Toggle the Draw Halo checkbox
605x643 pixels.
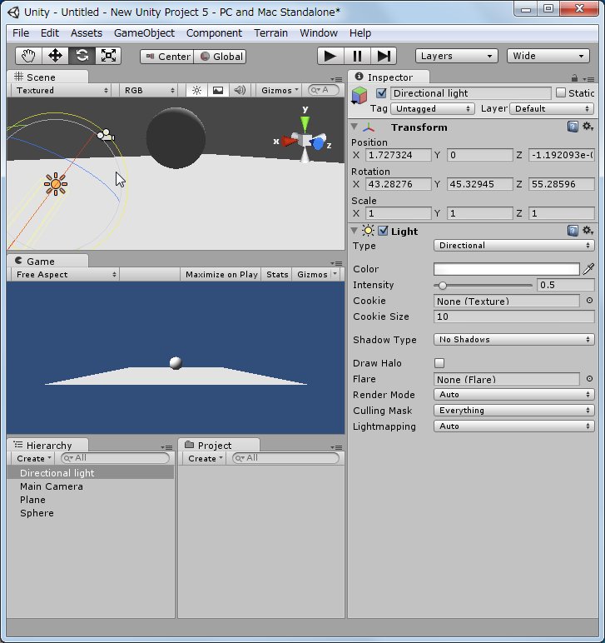tap(439, 363)
